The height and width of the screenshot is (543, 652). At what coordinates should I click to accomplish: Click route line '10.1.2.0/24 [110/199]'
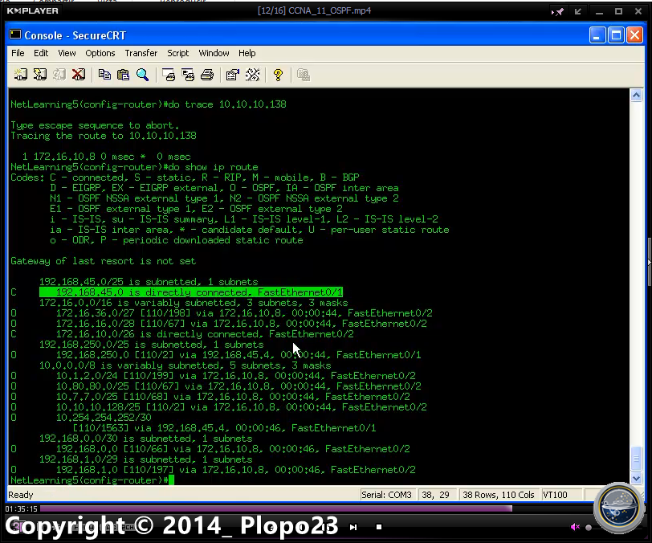tap(213, 376)
